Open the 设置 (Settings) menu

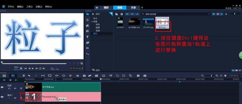(39, 7)
